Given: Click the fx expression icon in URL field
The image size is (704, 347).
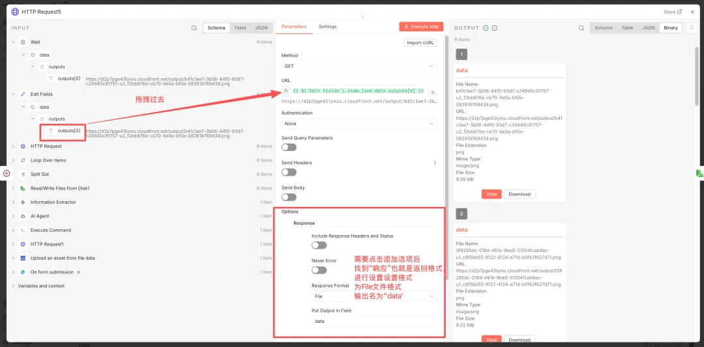Looking at the screenshot, I should (286, 91).
